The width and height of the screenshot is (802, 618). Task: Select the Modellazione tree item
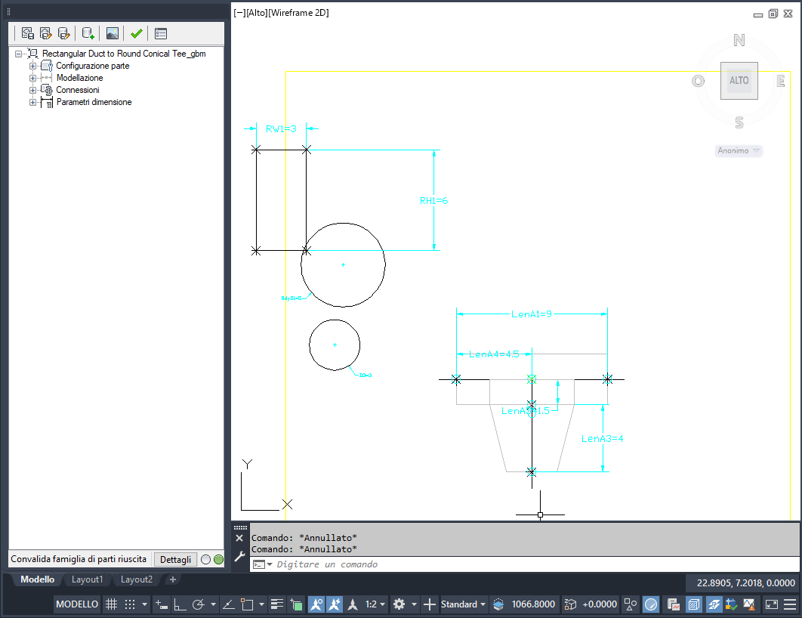80,78
